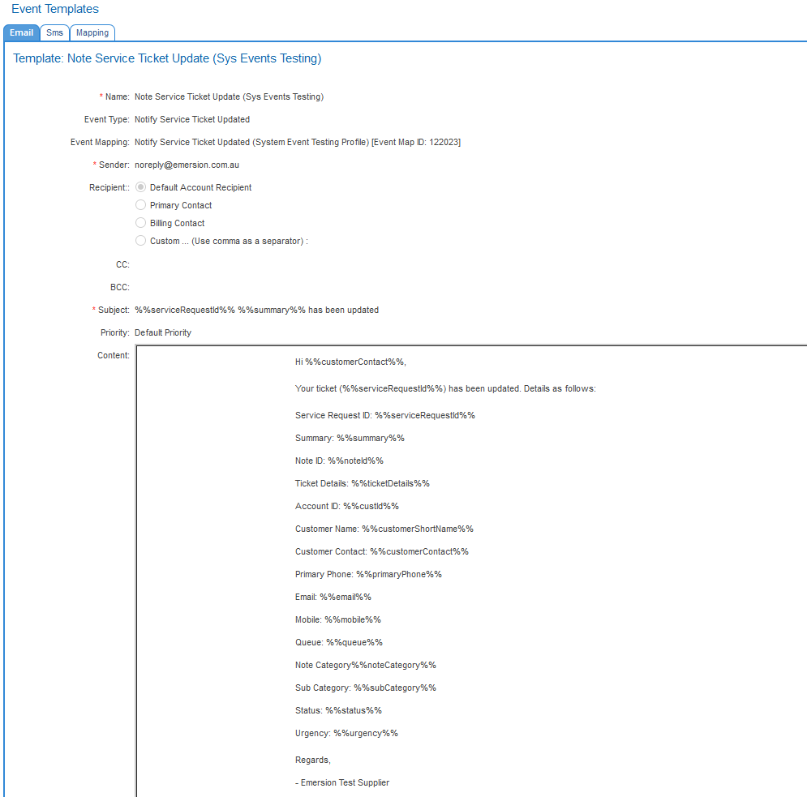Click the greeting line in the Content editor
The height and width of the screenshot is (797, 807).
tap(350, 362)
